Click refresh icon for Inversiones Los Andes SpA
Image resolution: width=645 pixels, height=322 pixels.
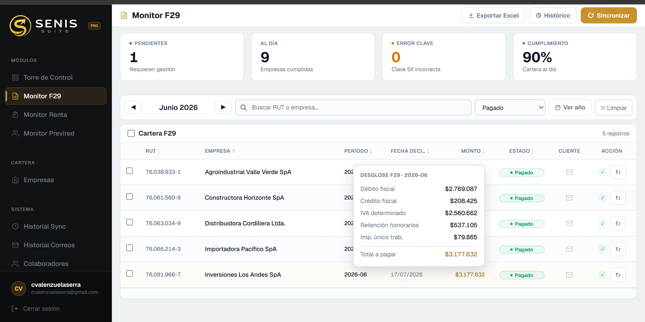click(x=618, y=275)
